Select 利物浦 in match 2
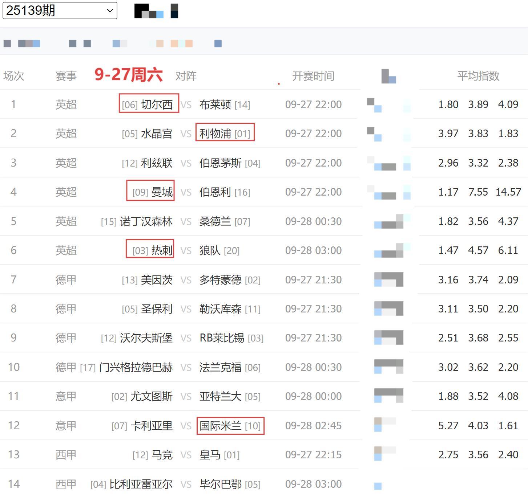 click(x=215, y=134)
